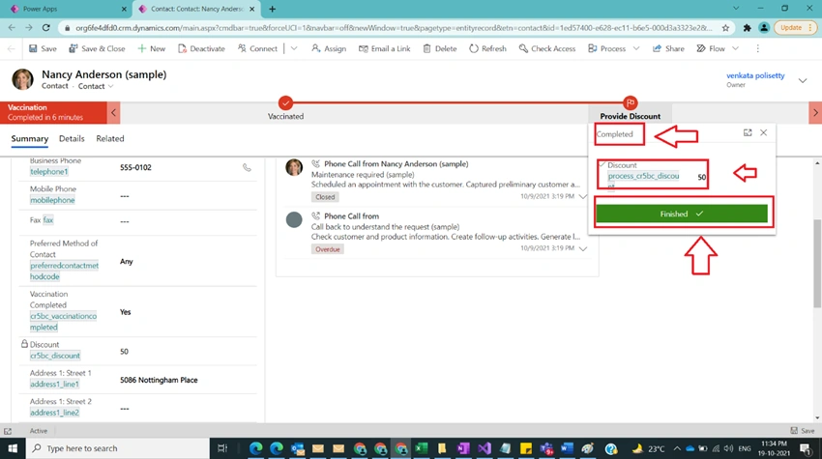Switch to the Summary tab
This screenshot has width=822, height=459.
(x=30, y=139)
